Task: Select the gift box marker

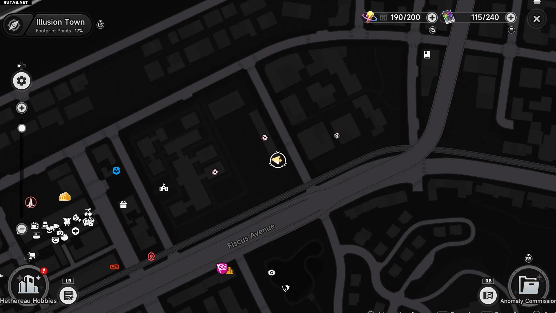Action: pos(123,205)
